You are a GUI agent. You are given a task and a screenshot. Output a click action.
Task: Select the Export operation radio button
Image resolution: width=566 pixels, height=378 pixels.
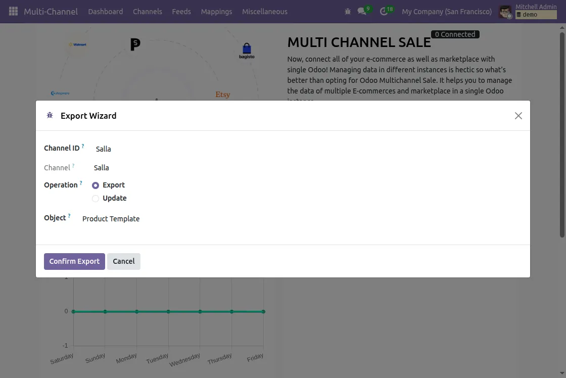(96, 185)
